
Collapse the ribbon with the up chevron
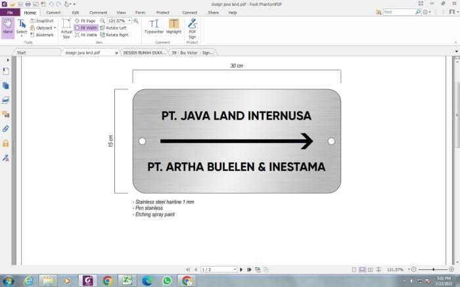click(455, 43)
